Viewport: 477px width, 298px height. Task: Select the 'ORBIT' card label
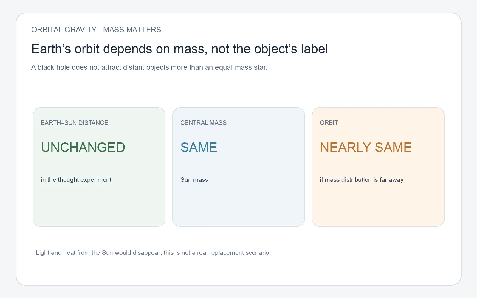click(329, 123)
